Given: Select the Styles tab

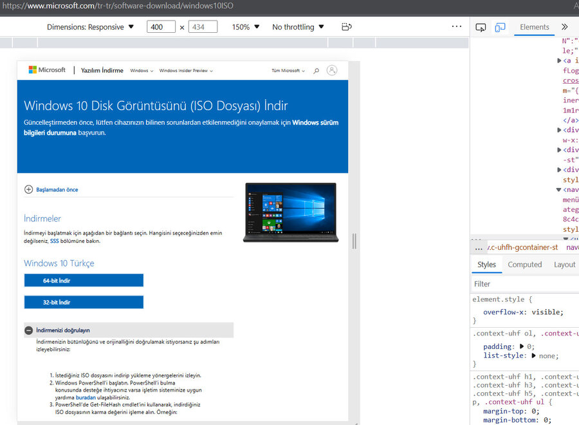Looking at the screenshot, I should pos(486,265).
